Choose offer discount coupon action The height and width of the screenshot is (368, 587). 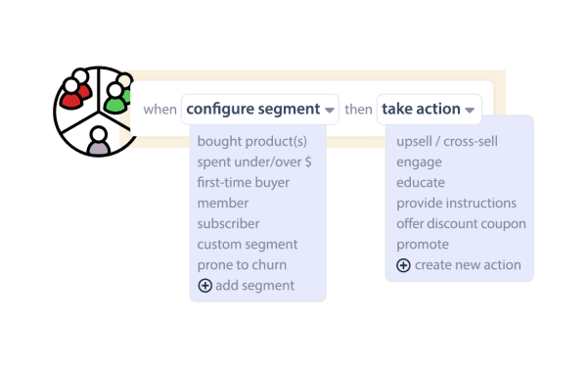pyautogui.click(x=461, y=224)
